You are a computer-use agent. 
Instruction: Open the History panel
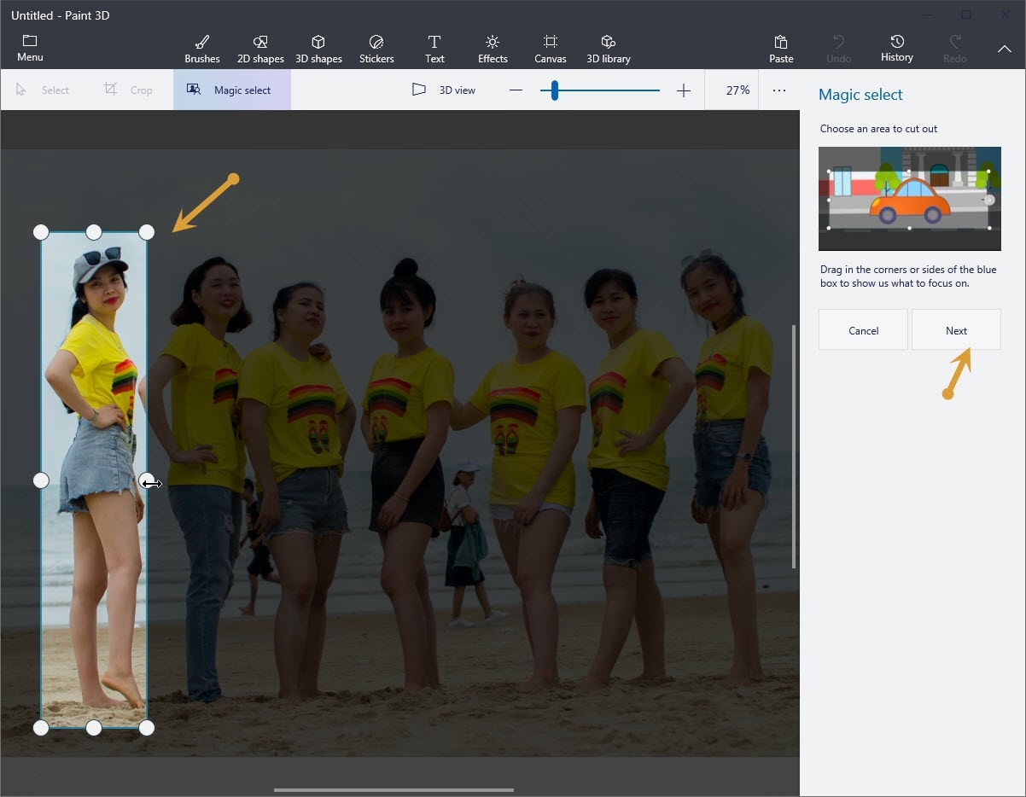[897, 49]
